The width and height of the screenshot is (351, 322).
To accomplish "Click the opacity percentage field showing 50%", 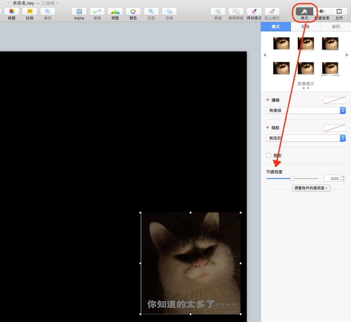I will tap(332, 179).
